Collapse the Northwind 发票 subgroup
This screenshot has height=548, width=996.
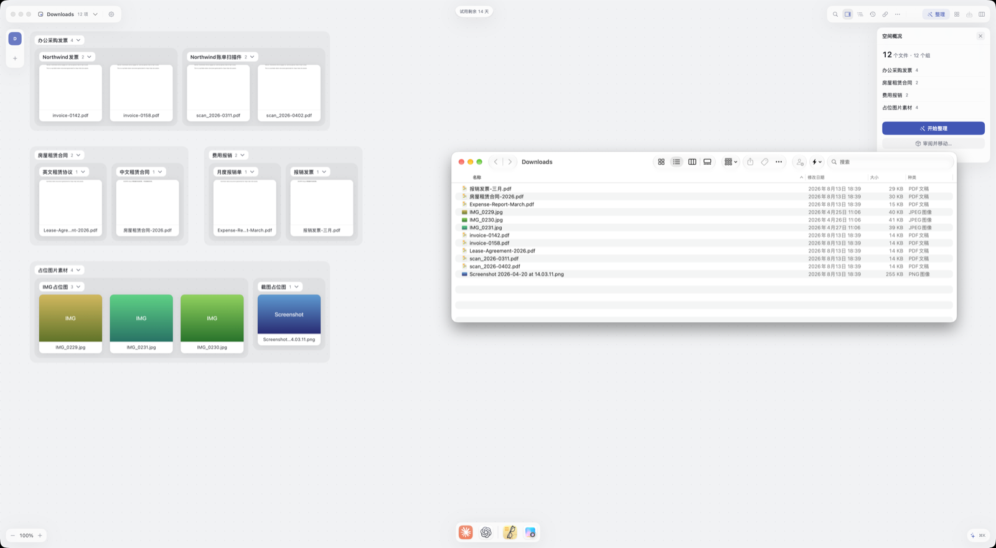90,57
